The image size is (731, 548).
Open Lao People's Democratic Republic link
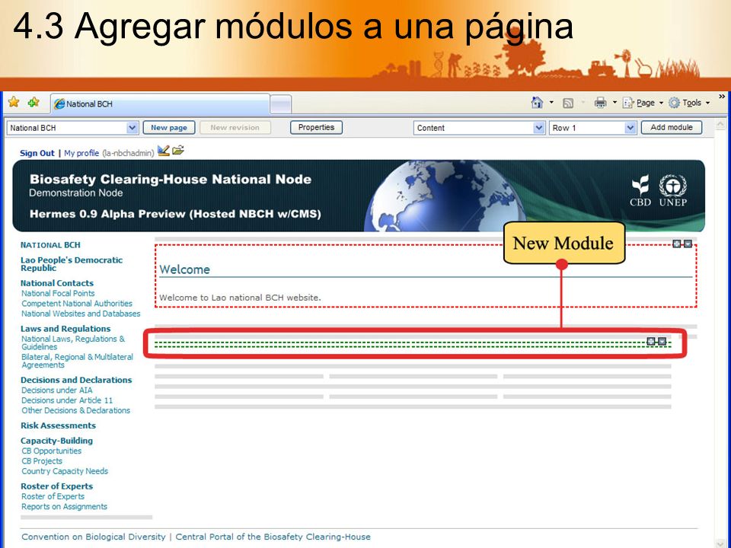(x=72, y=264)
